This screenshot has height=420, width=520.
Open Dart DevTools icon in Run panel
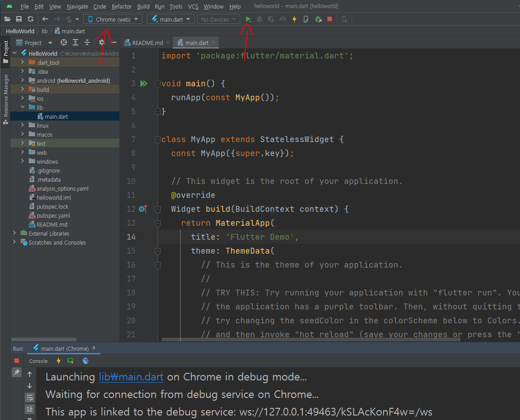(x=85, y=361)
